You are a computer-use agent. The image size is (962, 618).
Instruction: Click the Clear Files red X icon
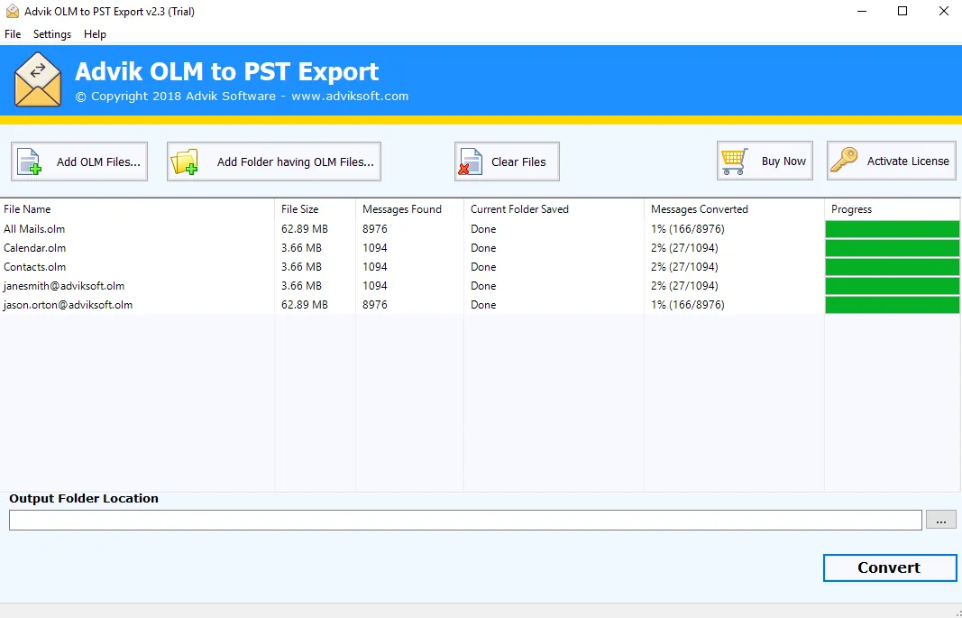click(471, 161)
